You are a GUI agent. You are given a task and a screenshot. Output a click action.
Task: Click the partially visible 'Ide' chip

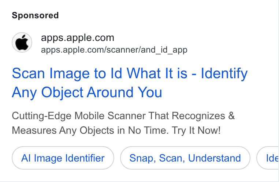(x=268, y=158)
